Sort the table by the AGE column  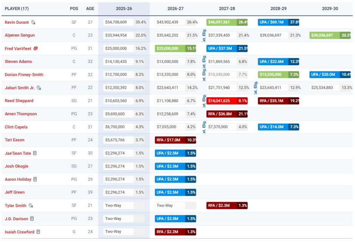coord(90,9)
